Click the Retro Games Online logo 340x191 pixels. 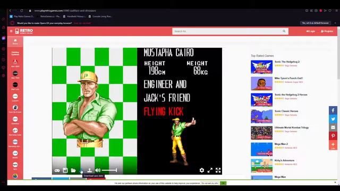(x=24, y=31)
